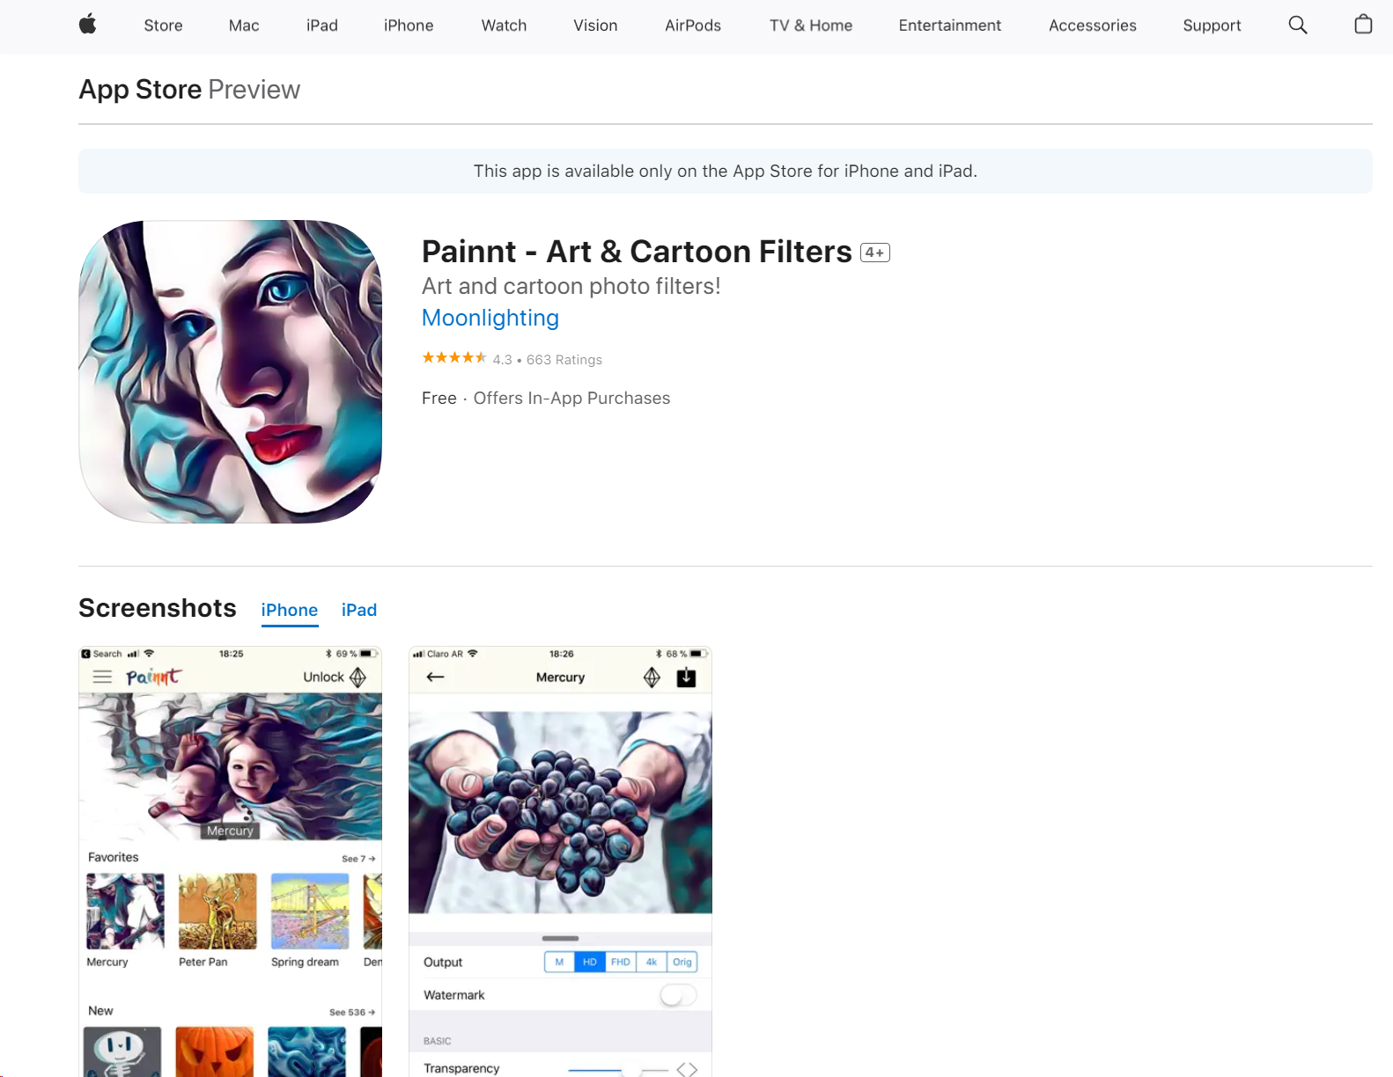Click the 'Favorites' section label
The height and width of the screenshot is (1077, 1393).
[113, 857]
